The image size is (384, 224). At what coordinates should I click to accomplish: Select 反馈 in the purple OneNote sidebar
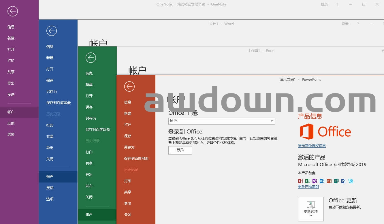(11, 123)
